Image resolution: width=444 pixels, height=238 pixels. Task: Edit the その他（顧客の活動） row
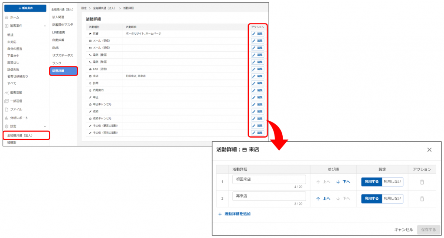258,126
